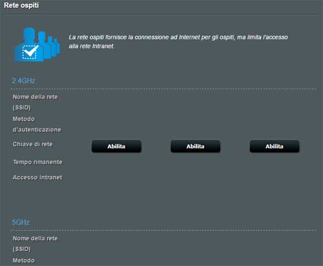
Task: Click the Accesso Intranet label
Action: pos(37,177)
